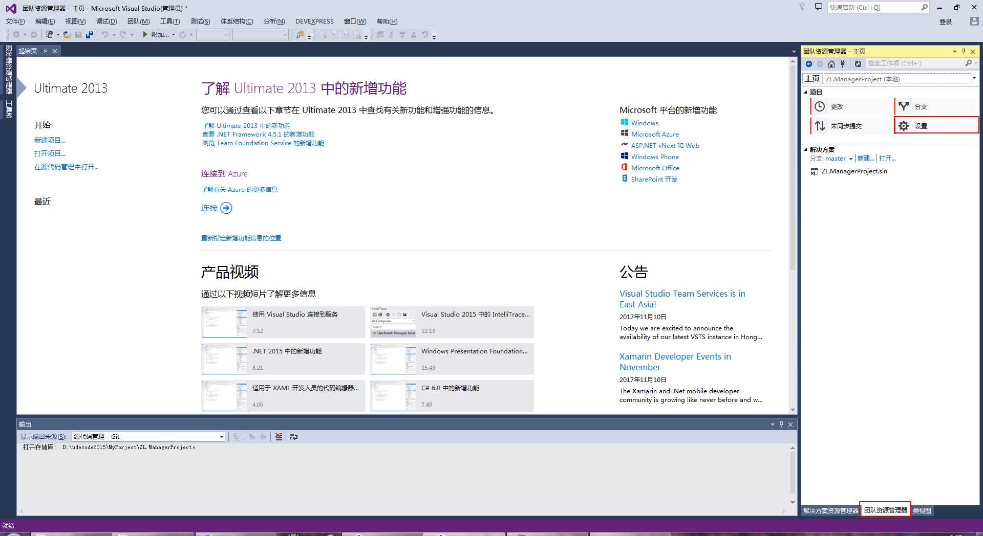
Task: Click the green Start debugging arrow
Action: click(145, 35)
